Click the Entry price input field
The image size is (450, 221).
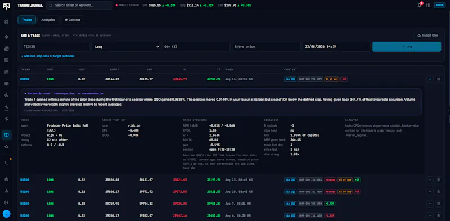[266, 47]
